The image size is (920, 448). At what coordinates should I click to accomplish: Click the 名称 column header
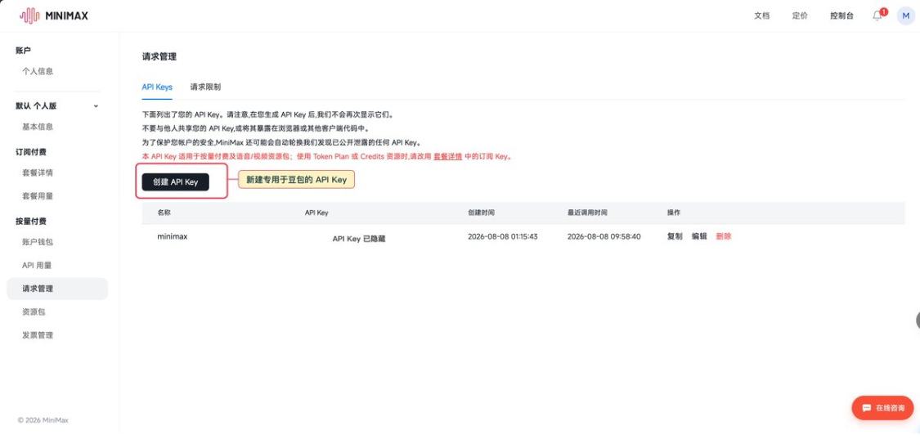164,213
